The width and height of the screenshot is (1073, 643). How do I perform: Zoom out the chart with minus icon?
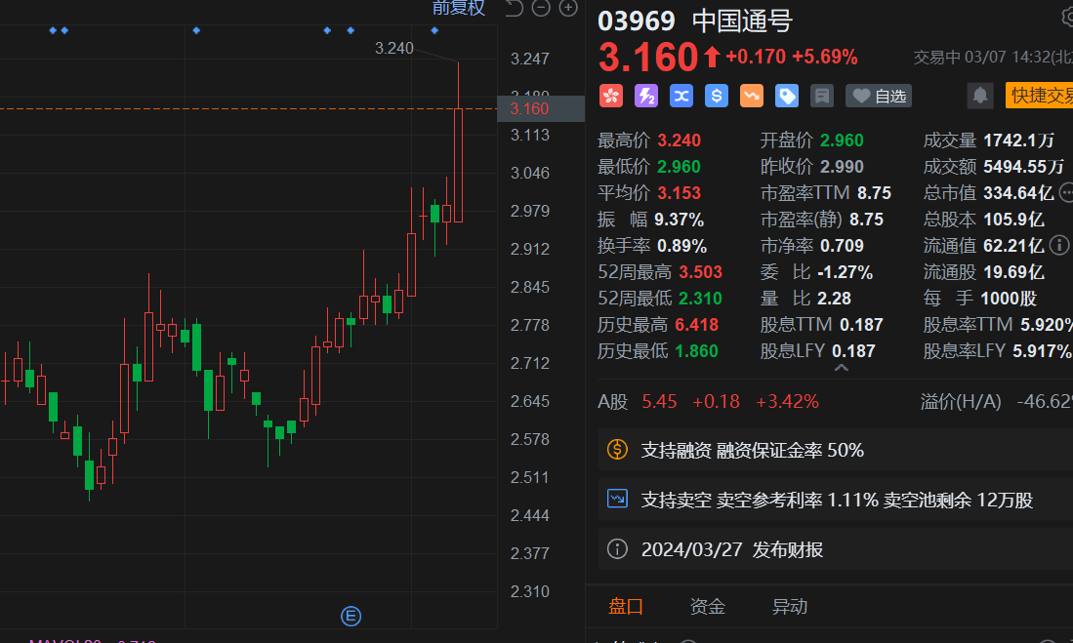click(541, 8)
